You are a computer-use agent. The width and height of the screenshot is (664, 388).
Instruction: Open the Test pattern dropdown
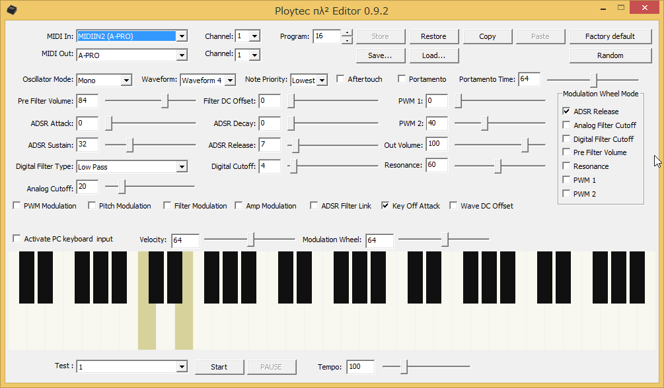click(x=182, y=366)
